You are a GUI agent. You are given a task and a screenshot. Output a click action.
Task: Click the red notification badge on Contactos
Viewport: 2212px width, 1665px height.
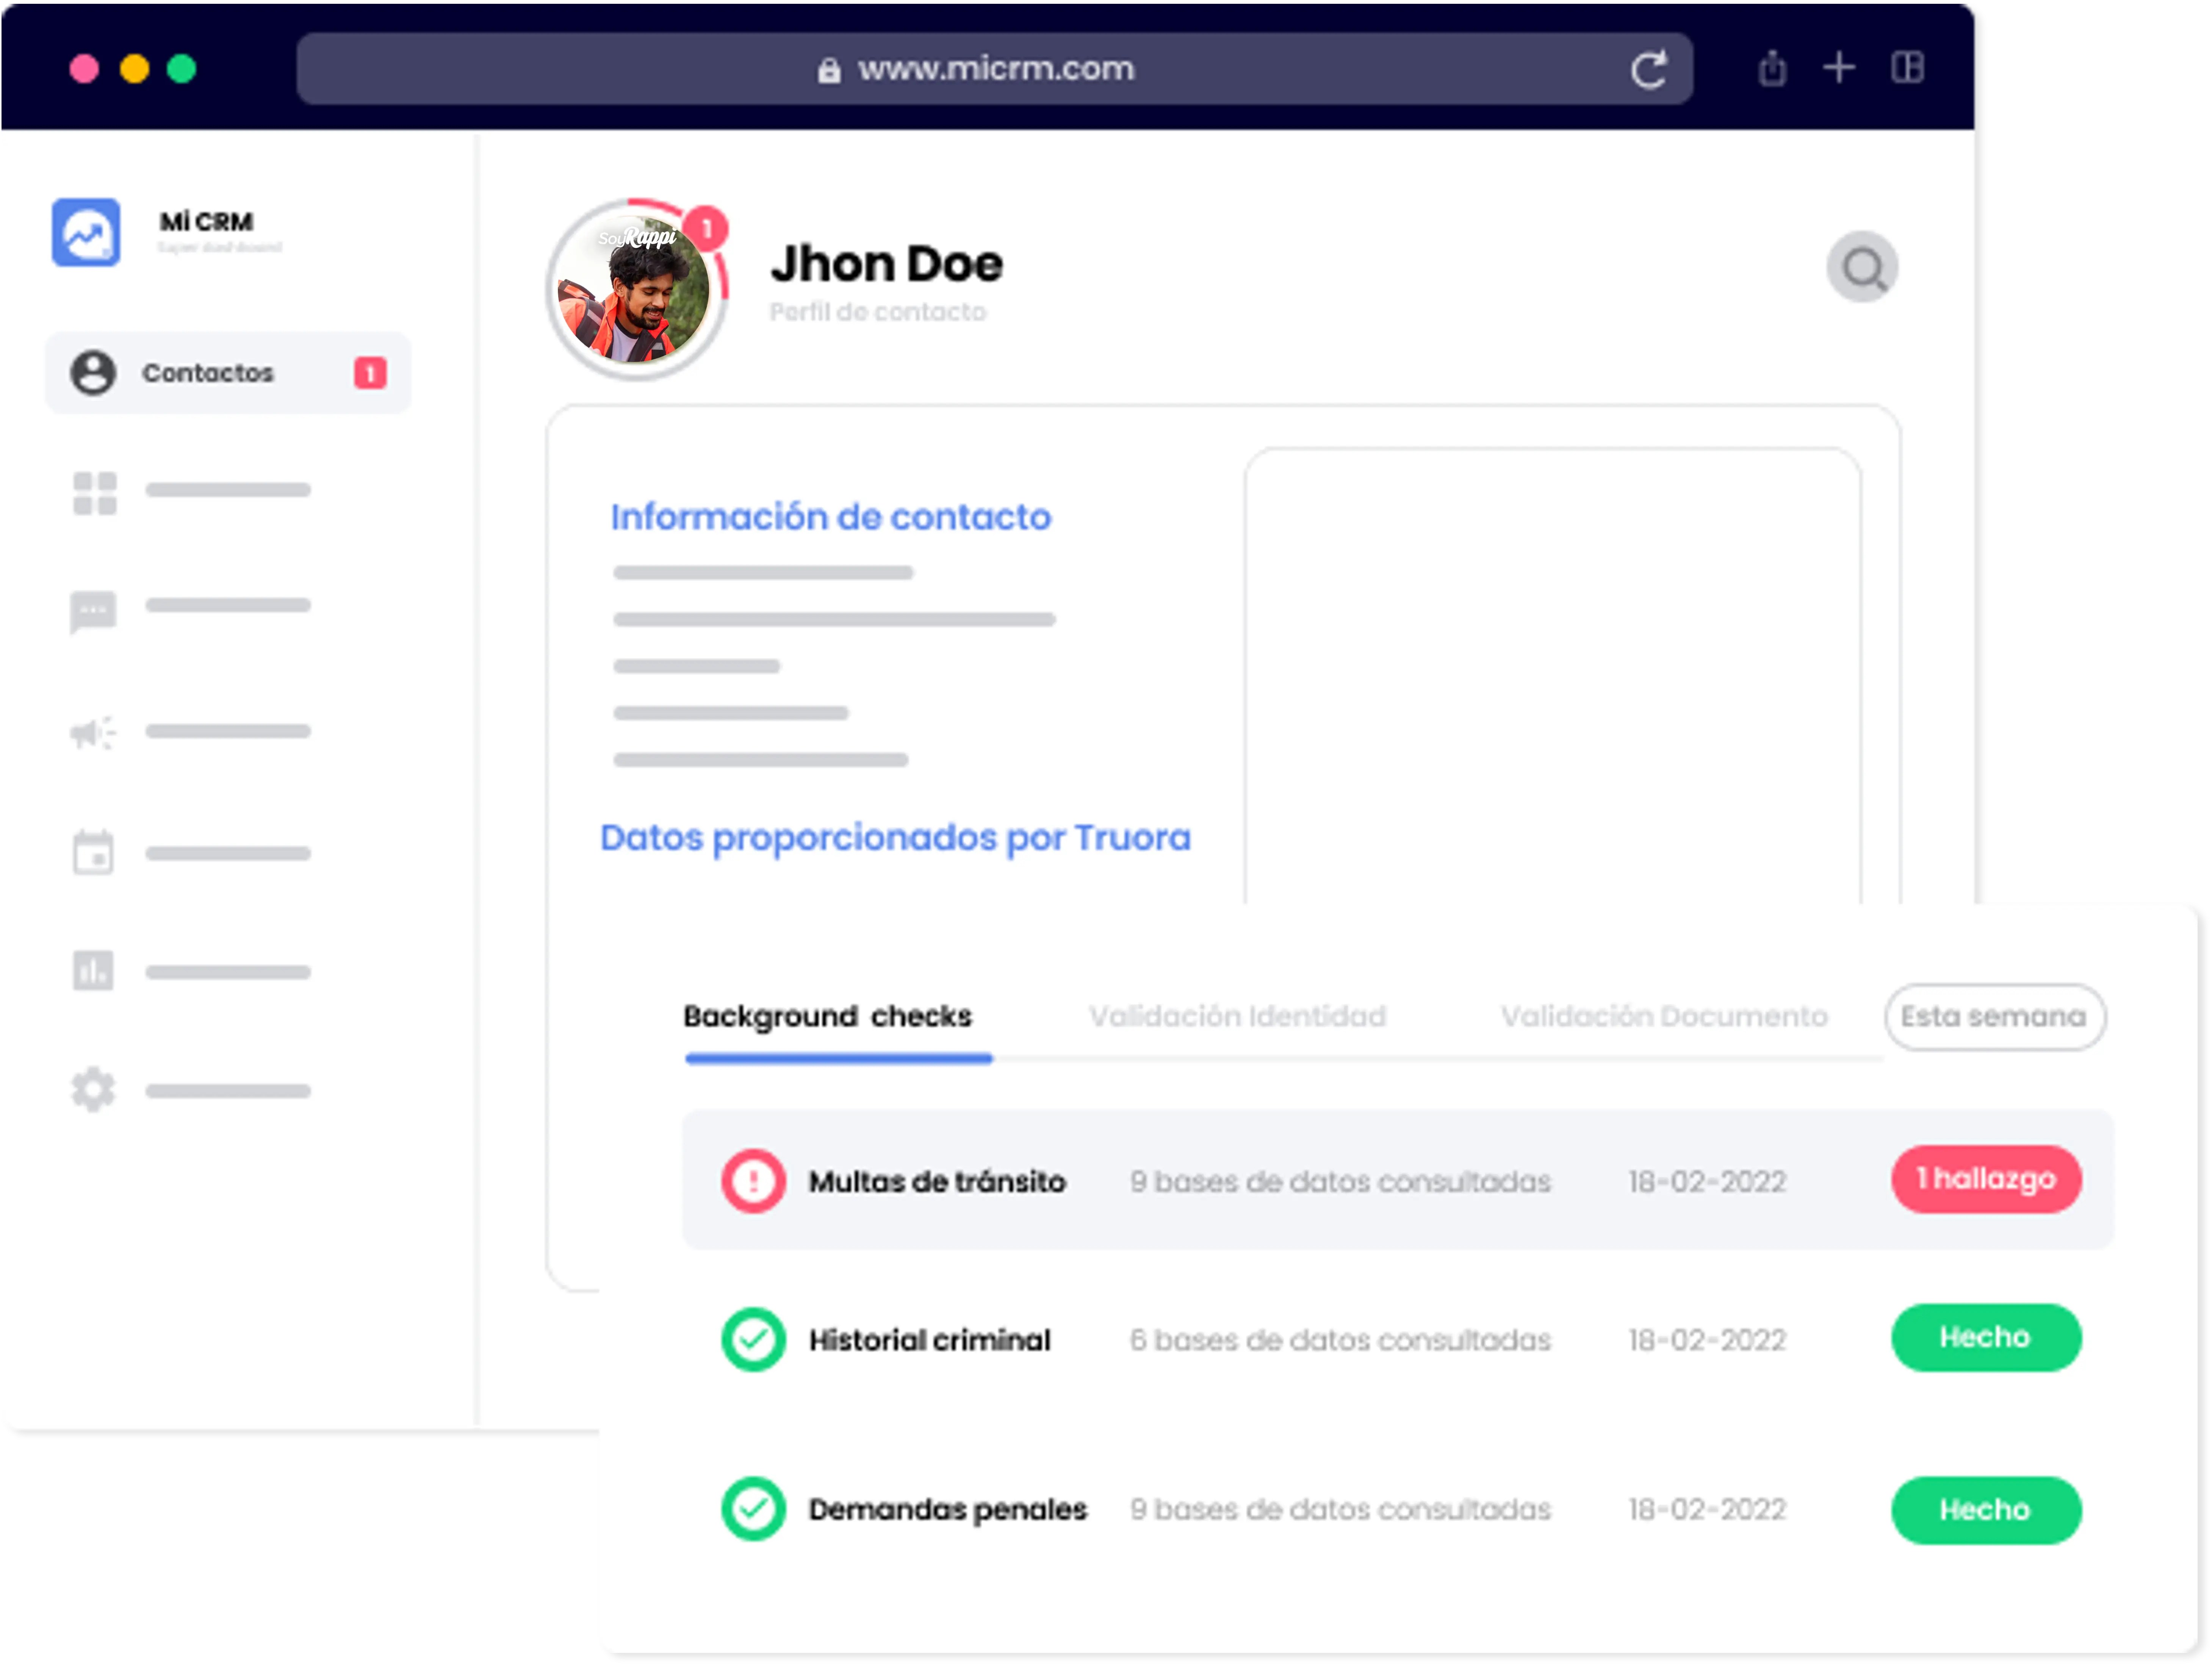[370, 373]
